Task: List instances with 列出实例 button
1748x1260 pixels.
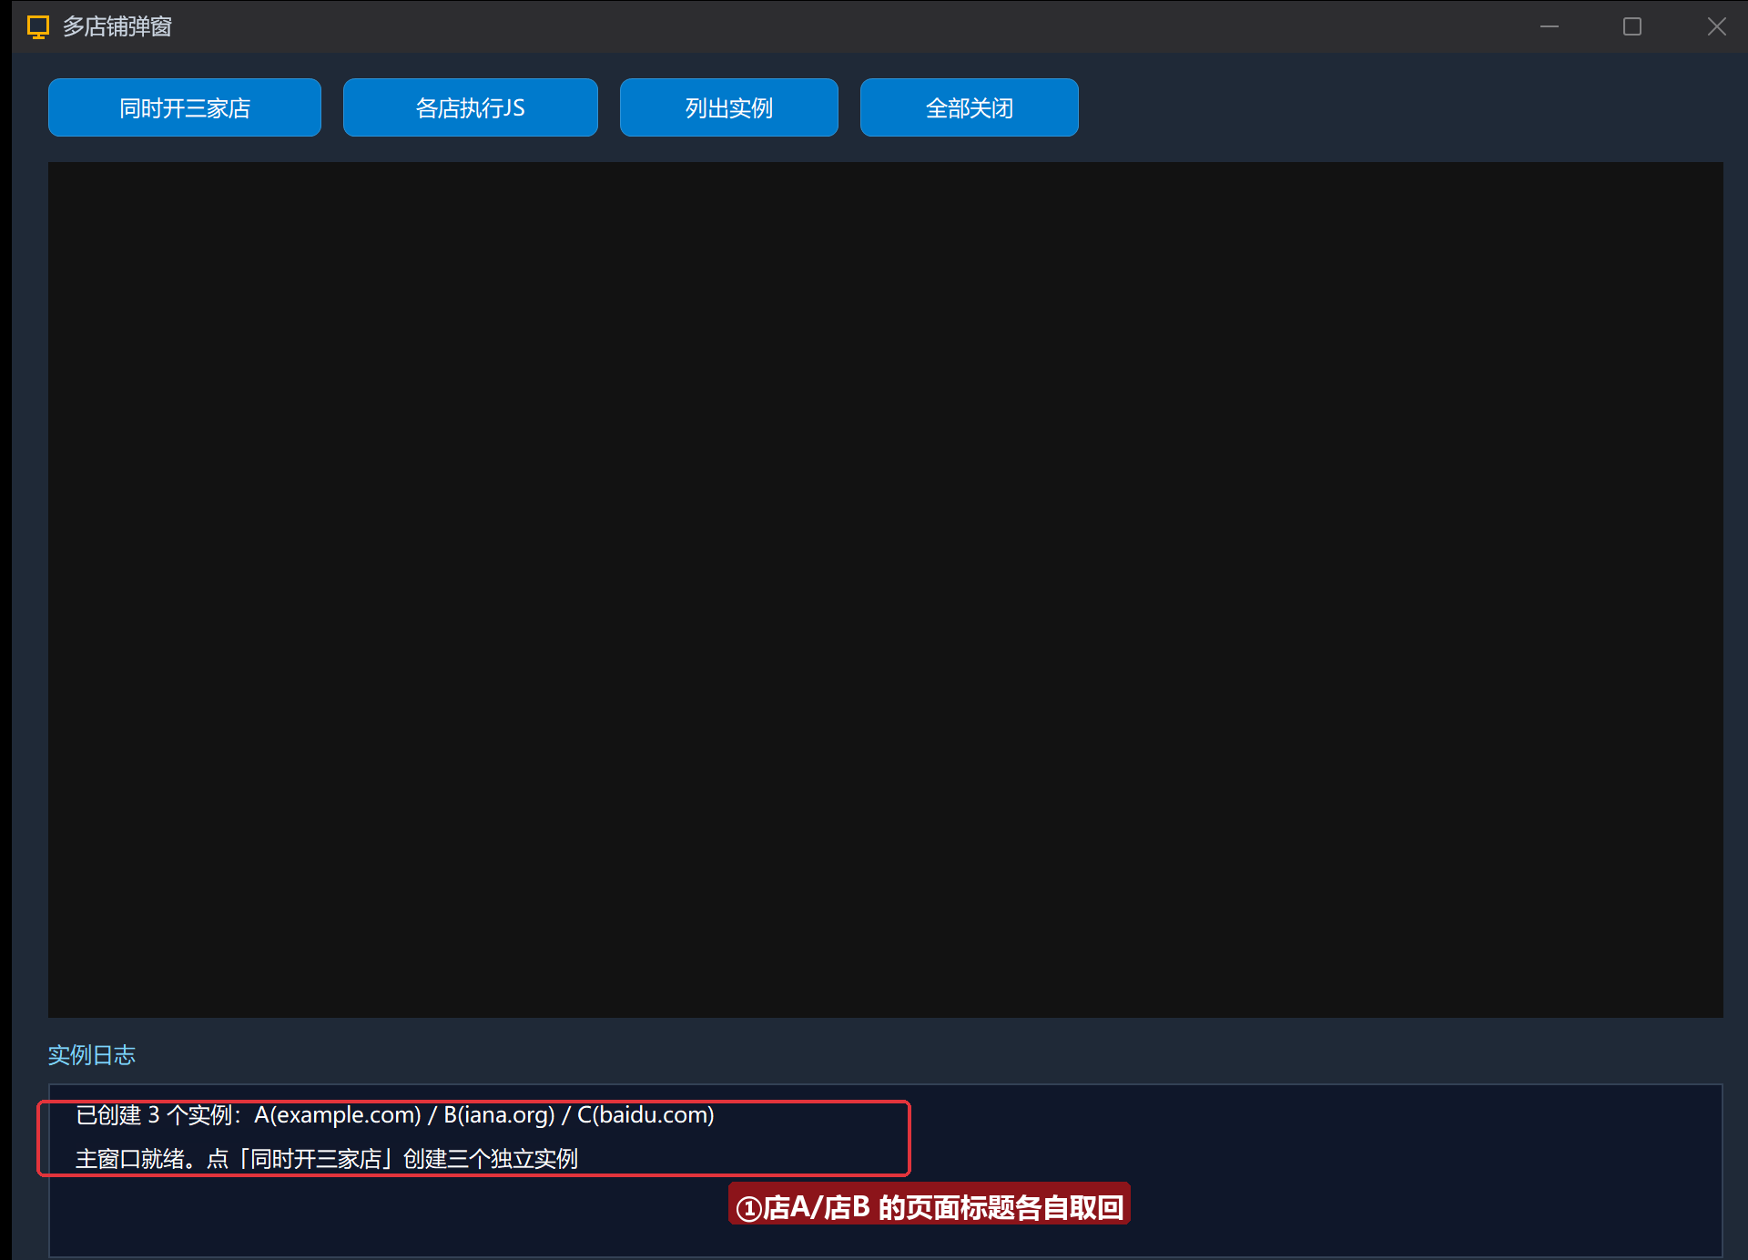Action: point(729,107)
